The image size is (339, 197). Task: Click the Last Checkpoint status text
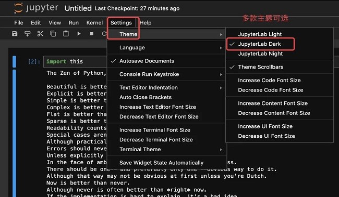pyautogui.click(x=137, y=8)
